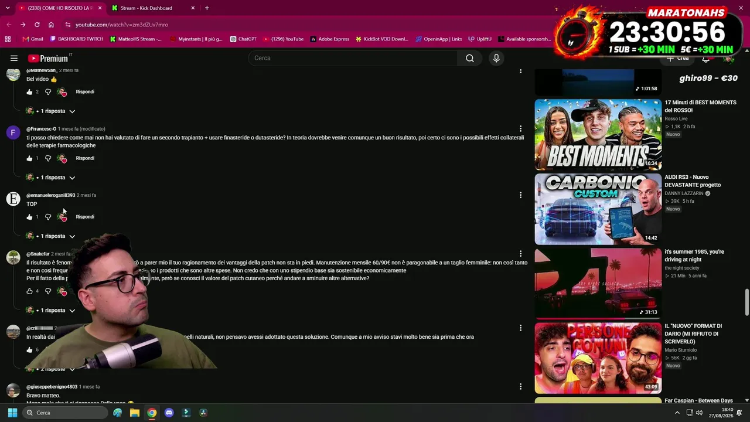This screenshot has width=750, height=422.
Task: Show hidden system tray icons
Action: click(x=677, y=413)
